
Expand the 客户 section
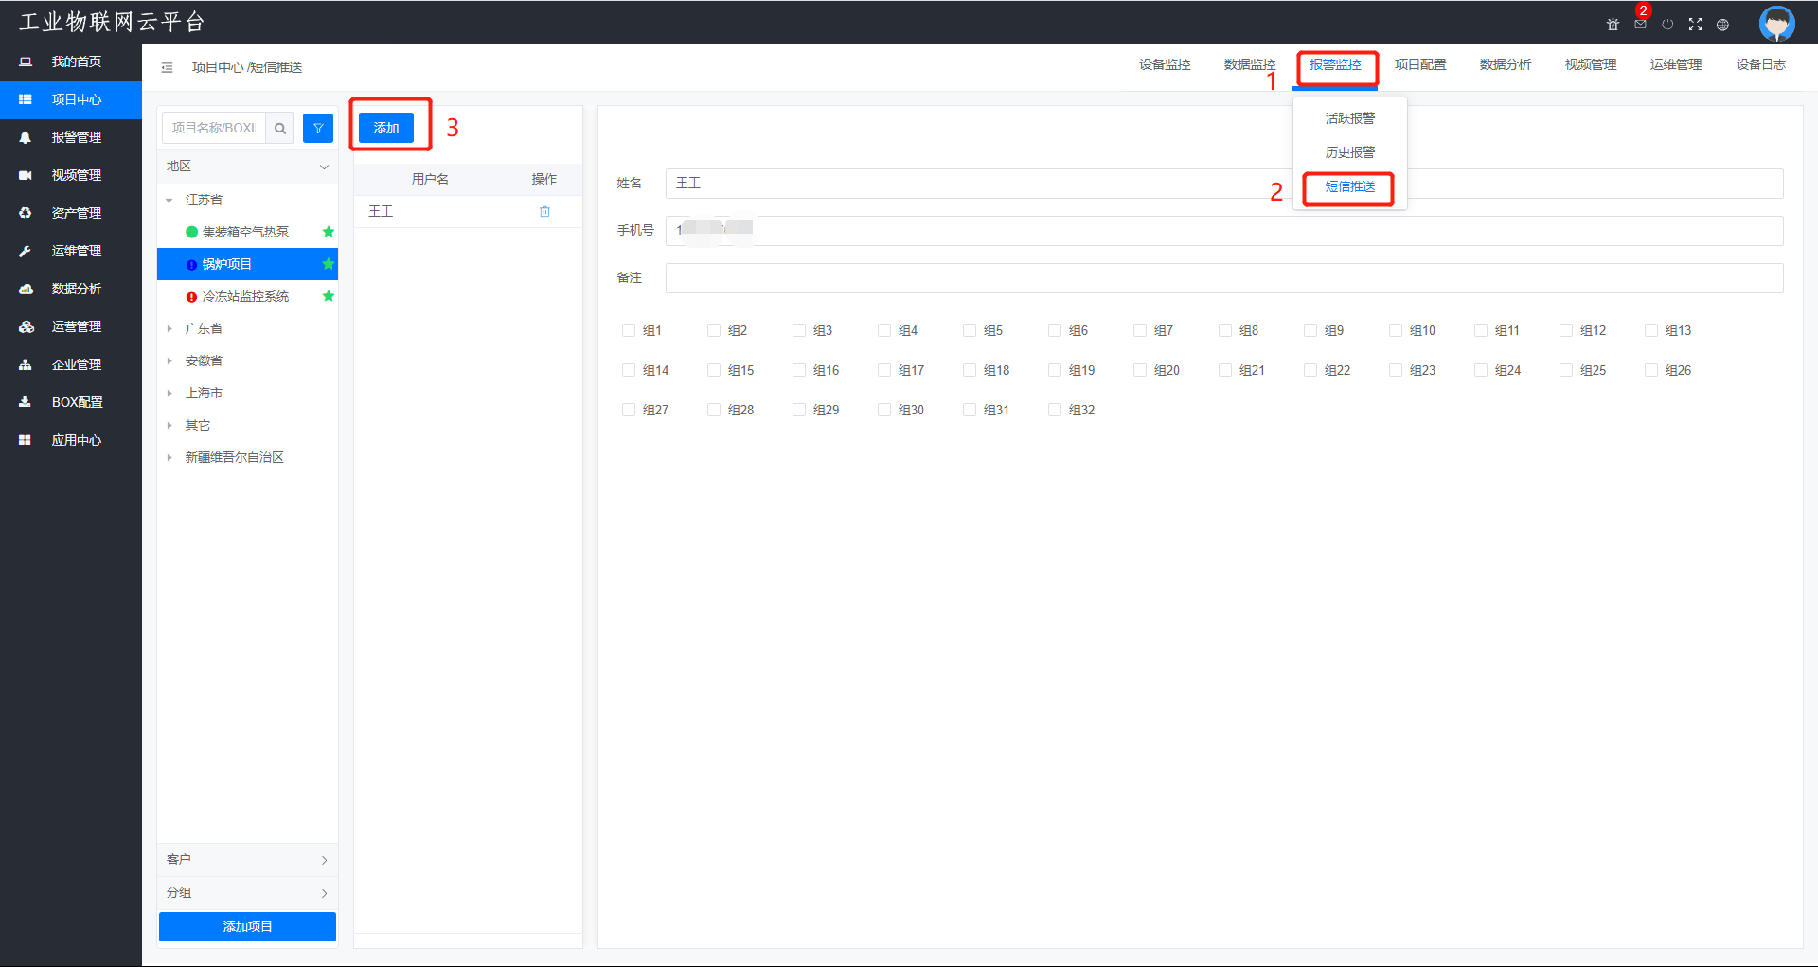click(x=247, y=860)
